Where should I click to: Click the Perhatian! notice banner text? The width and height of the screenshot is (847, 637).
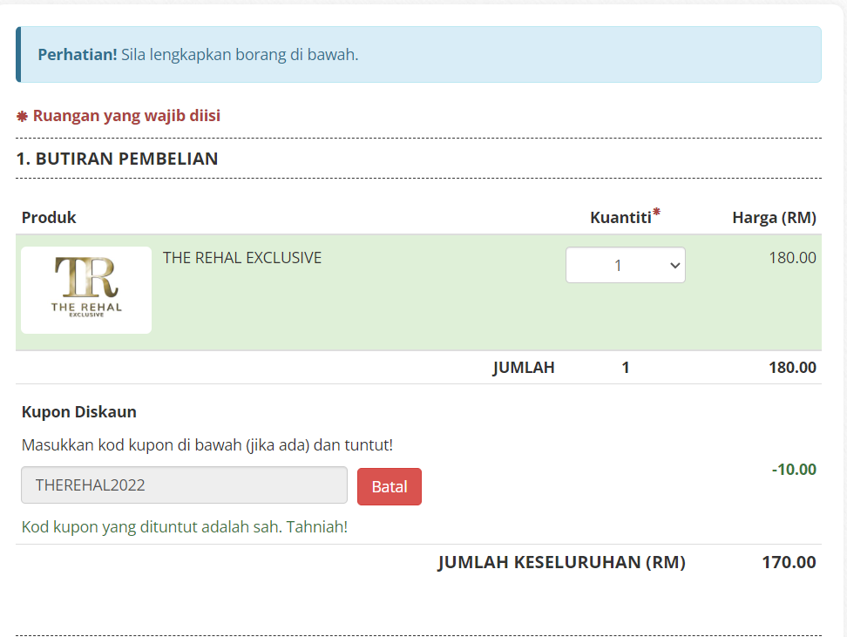pyautogui.click(x=198, y=55)
